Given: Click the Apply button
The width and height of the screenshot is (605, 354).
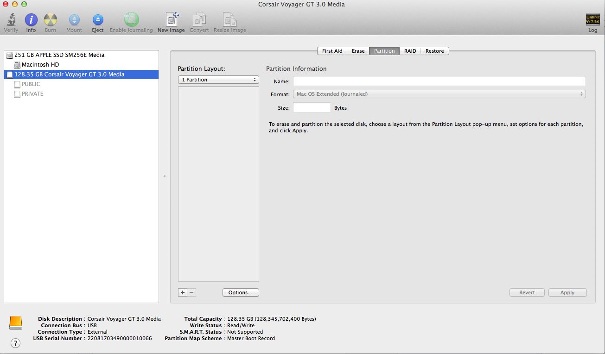Looking at the screenshot, I should pos(567,292).
